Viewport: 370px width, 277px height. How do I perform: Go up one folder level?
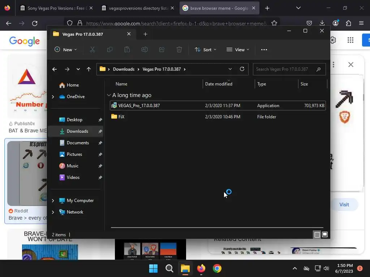click(89, 69)
